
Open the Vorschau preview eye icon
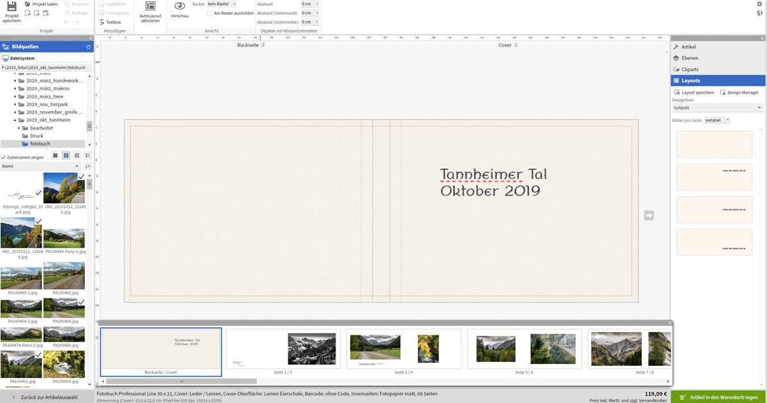click(180, 8)
